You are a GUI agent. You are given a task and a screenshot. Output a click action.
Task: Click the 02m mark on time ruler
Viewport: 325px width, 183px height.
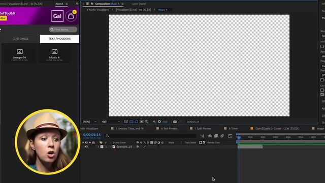pos(263,137)
